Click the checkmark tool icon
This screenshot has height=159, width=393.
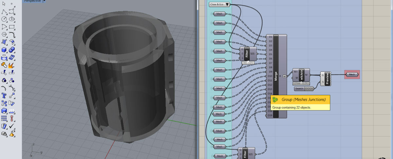click(12, 126)
